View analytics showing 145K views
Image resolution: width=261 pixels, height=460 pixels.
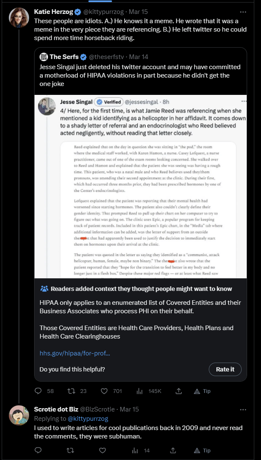tap(139, 391)
